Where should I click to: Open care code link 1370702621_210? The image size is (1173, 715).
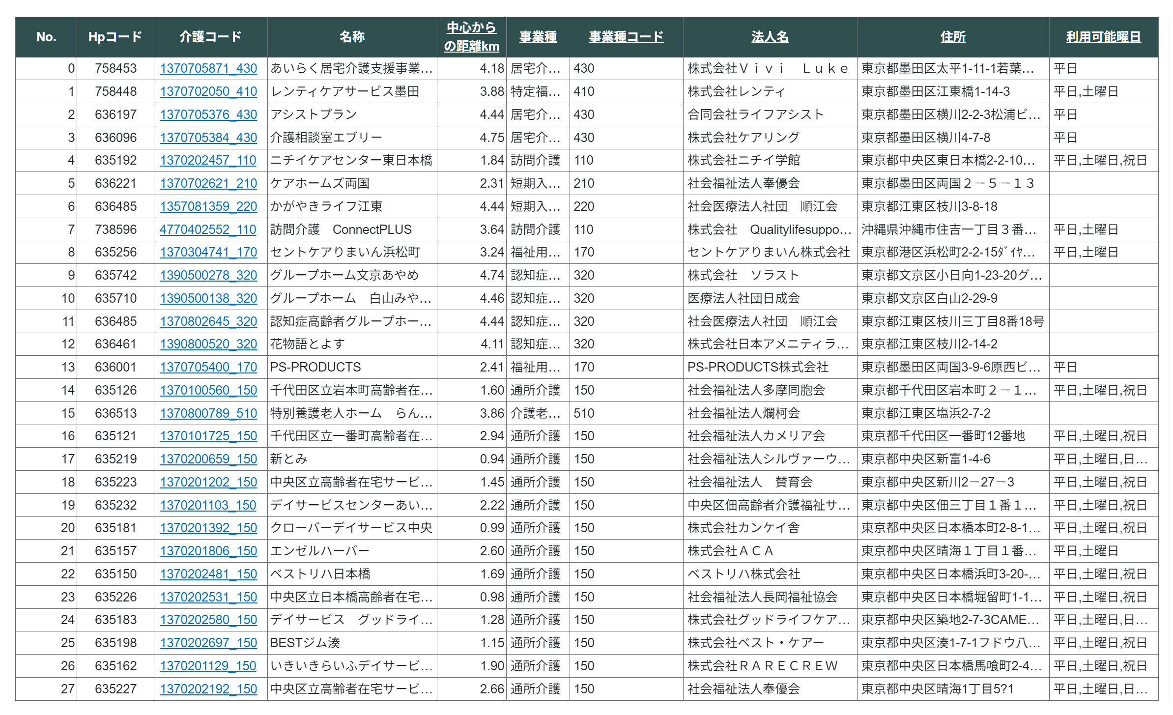208,183
